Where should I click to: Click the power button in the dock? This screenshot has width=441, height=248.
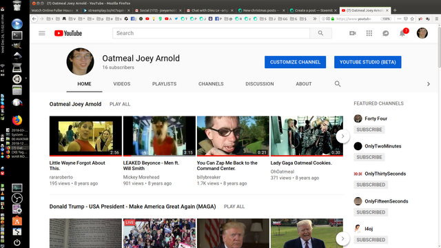pyautogui.click(x=17, y=242)
